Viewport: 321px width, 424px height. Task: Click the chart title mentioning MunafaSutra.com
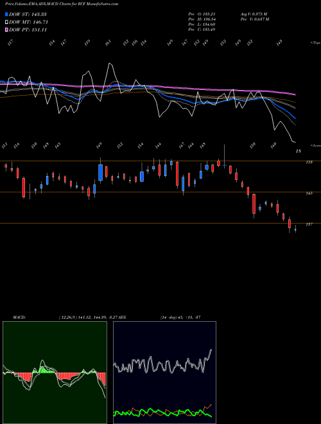point(62,4)
